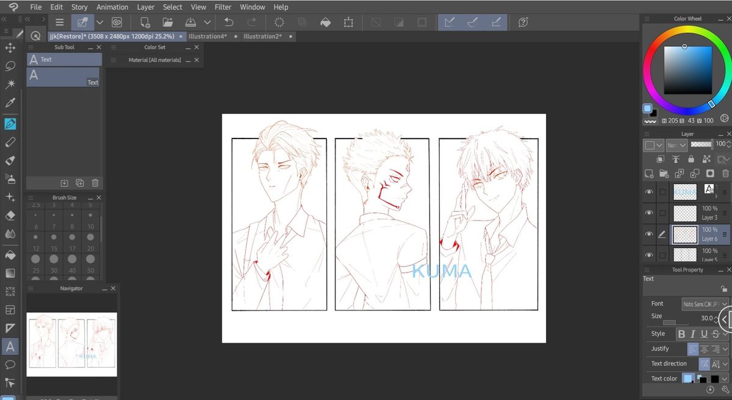
Task: Hide Layer 3
Action: point(649,213)
